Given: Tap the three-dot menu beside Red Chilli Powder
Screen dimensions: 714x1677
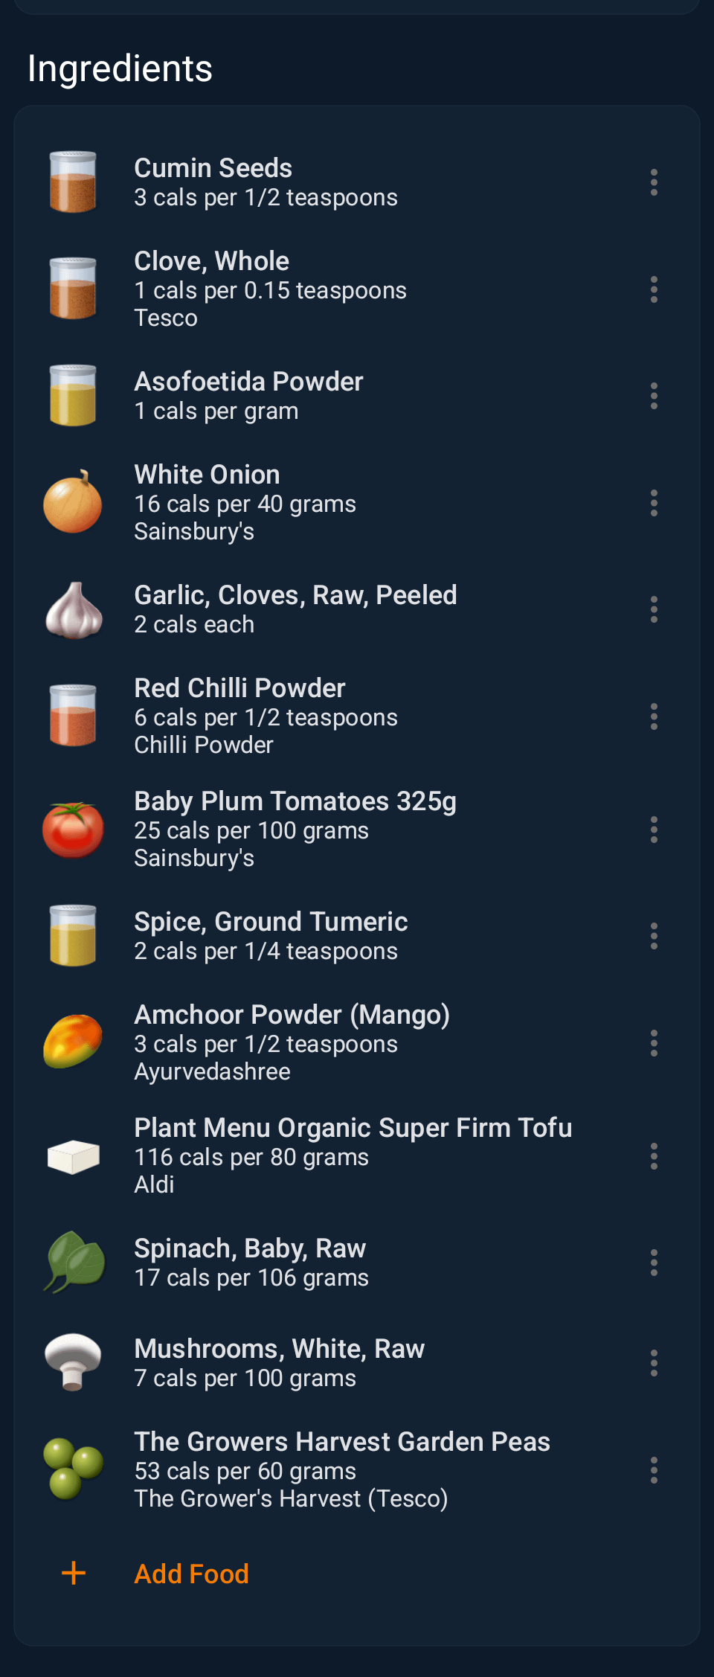Looking at the screenshot, I should click(x=654, y=716).
